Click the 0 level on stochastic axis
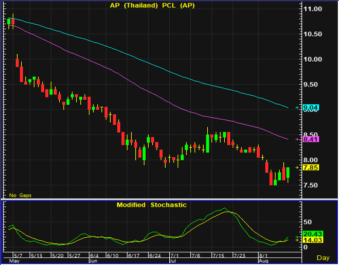This screenshot has width=339, height=265. pyautogui.click(x=306, y=247)
